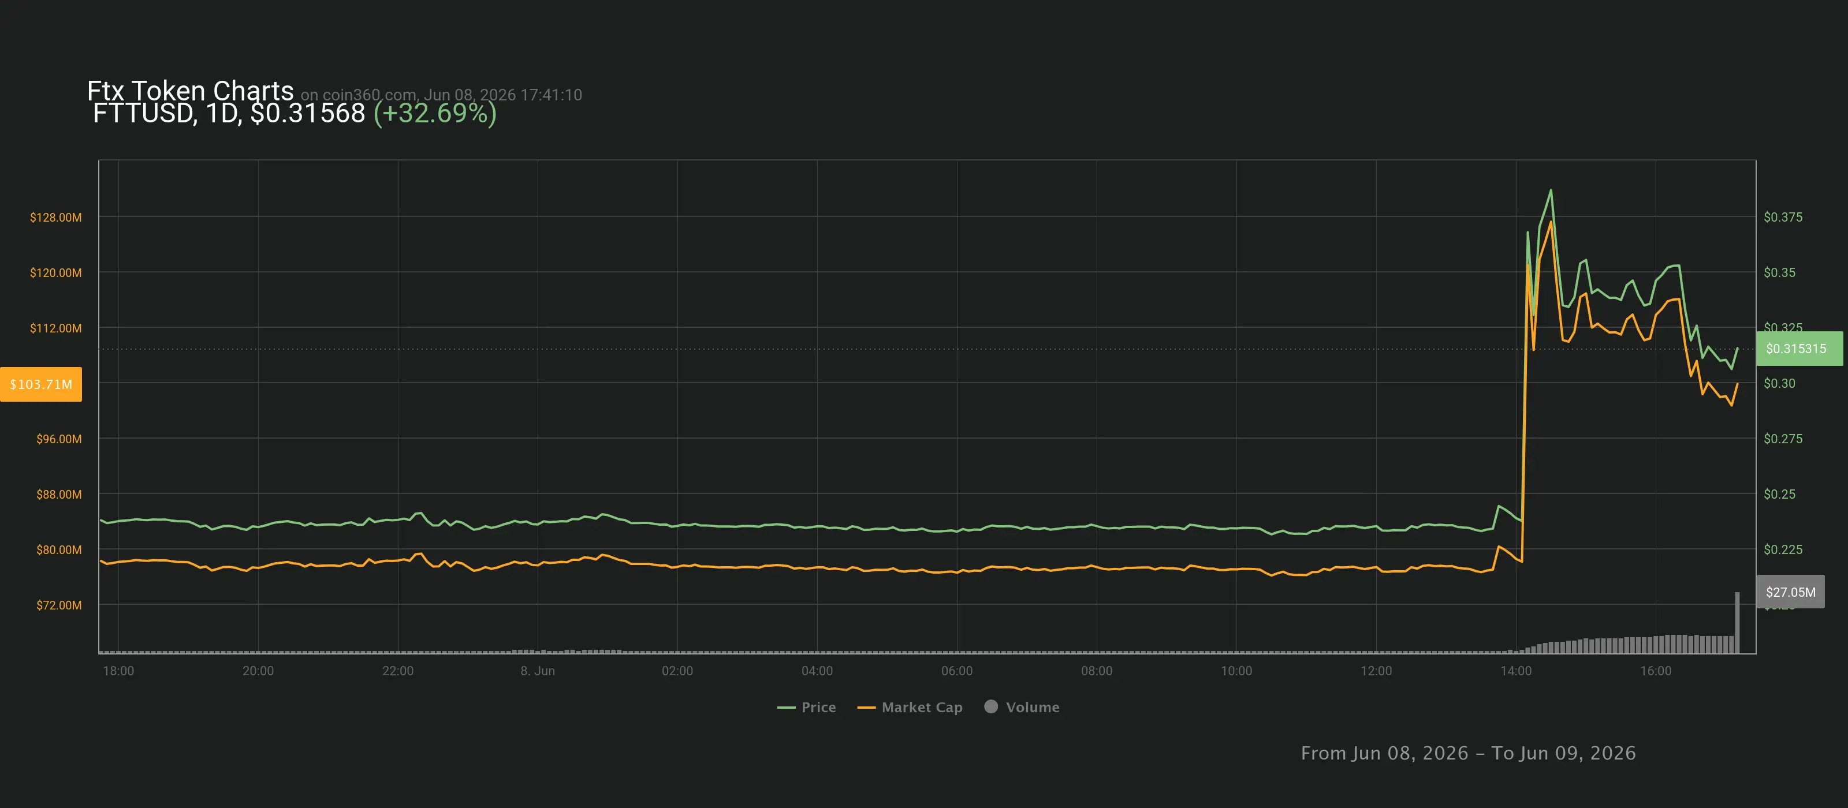Screen dimensions: 1848x808
Task: Click the orange Market Cap legend marker
Action: pos(867,708)
